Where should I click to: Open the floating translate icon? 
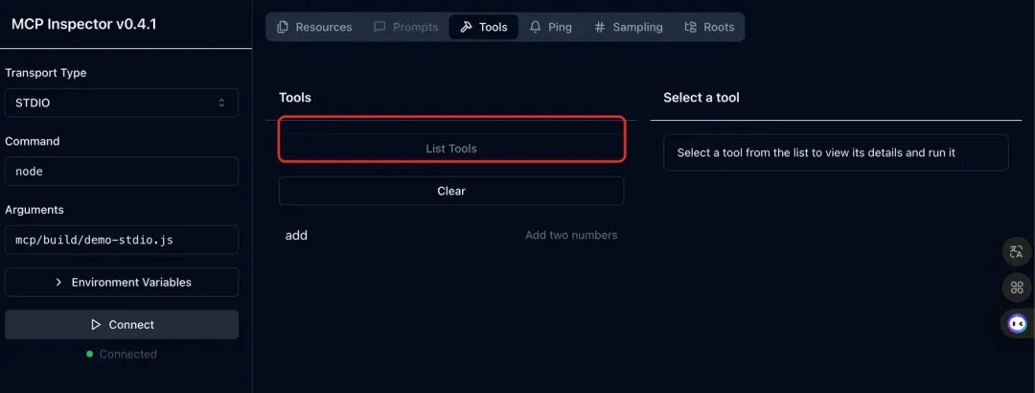click(x=1017, y=252)
